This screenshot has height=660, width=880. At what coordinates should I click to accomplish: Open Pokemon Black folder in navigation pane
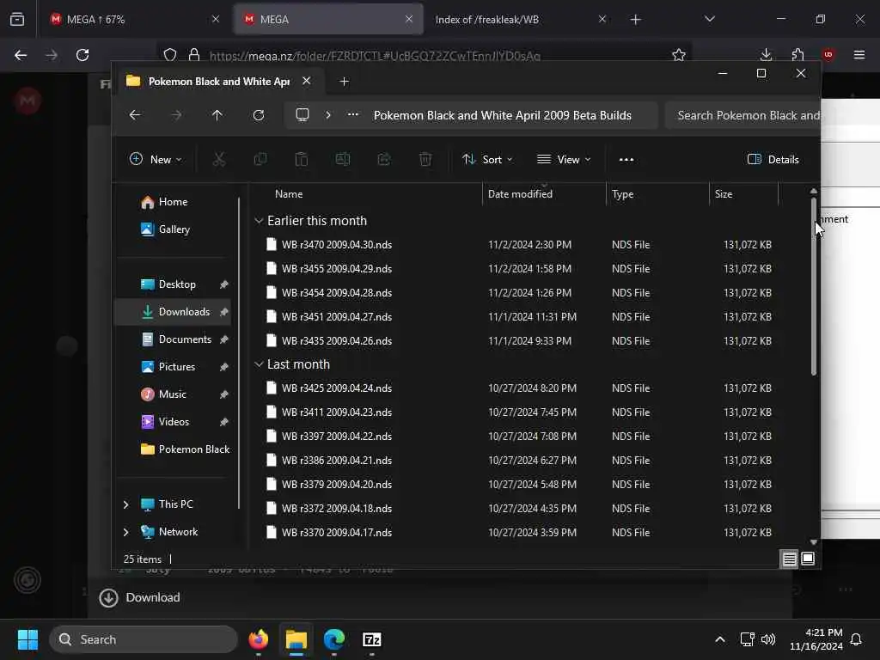[x=174, y=449]
